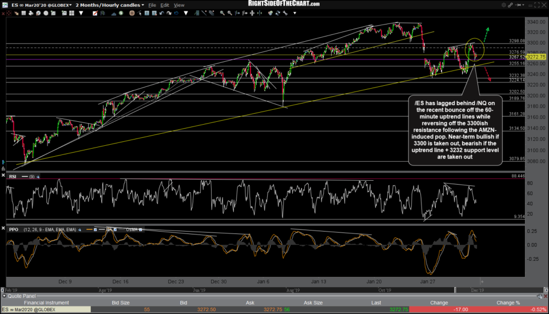Click the green dollar circle icon
The height and width of the screenshot is (314, 549).
click(121, 13)
